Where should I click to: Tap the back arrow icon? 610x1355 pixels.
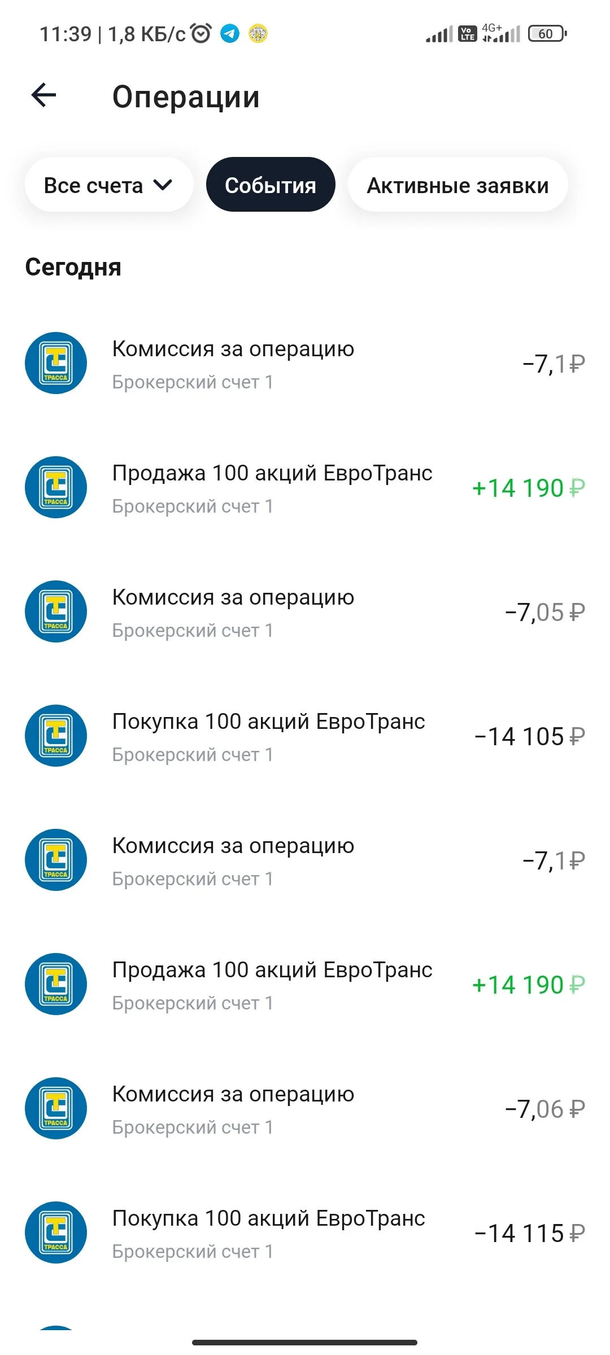point(43,95)
